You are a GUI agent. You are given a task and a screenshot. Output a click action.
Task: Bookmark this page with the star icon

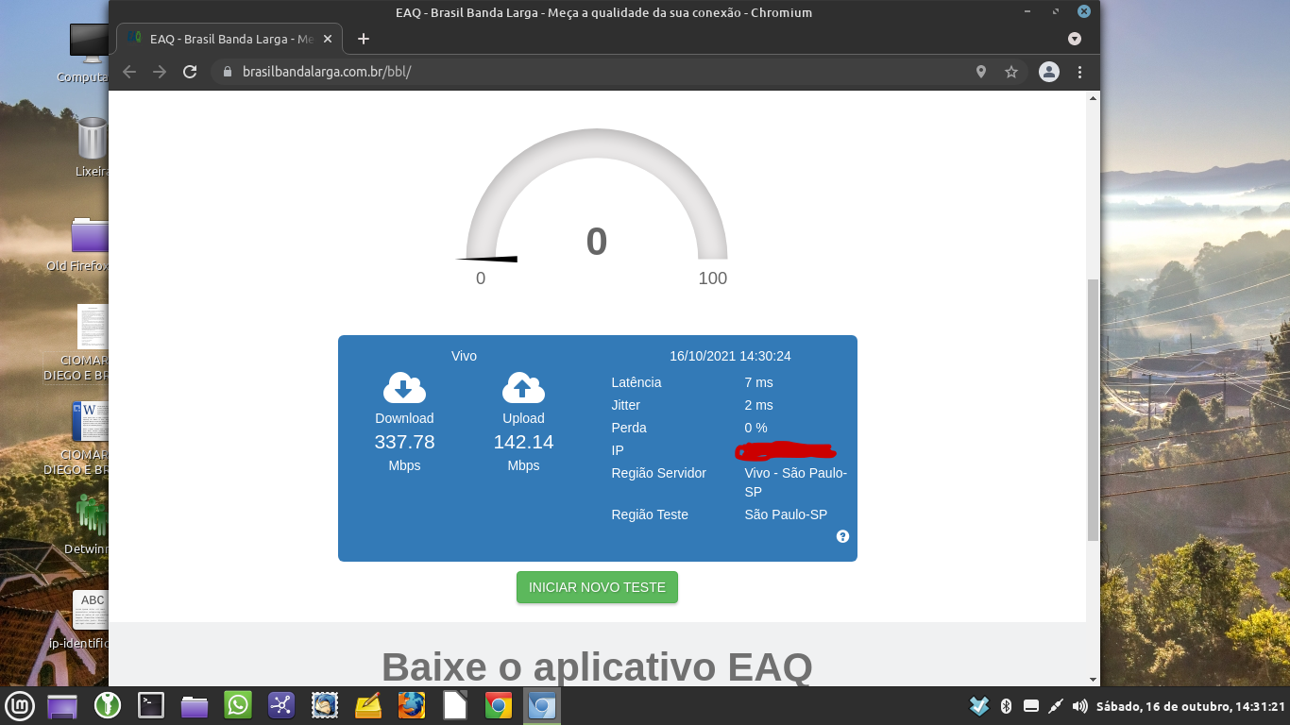(1011, 72)
